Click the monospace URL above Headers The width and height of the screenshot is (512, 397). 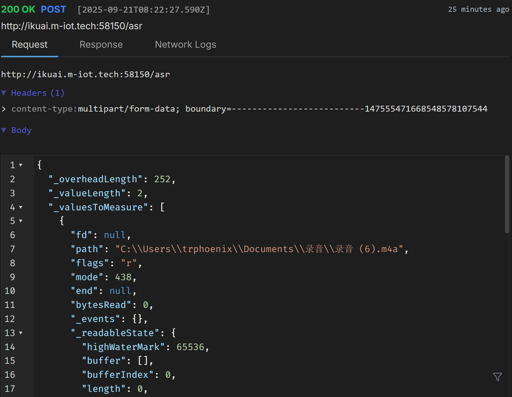click(x=85, y=74)
